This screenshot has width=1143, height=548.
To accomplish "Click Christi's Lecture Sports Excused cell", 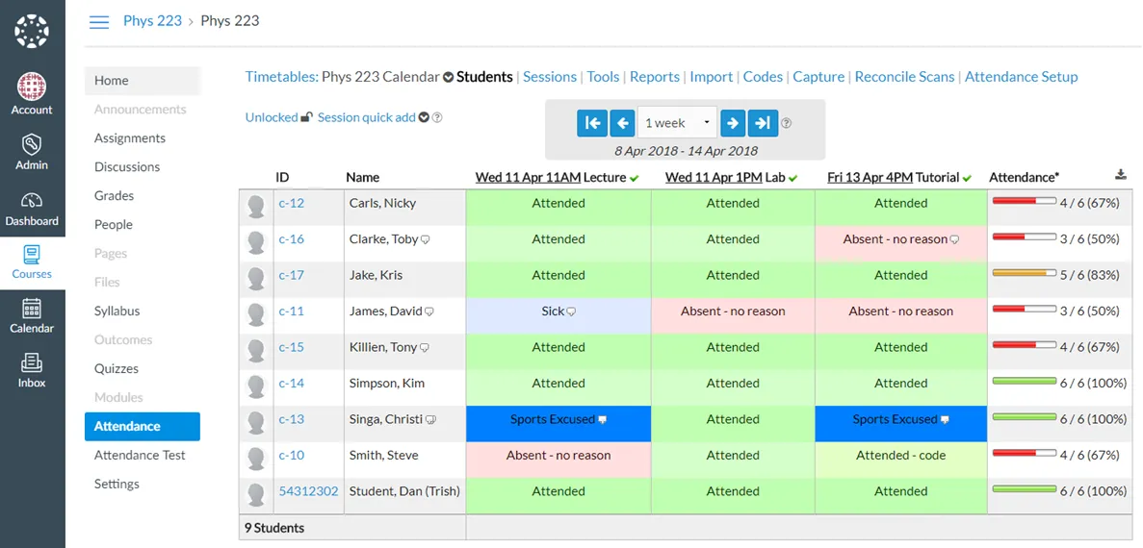I will click(x=559, y=424).
